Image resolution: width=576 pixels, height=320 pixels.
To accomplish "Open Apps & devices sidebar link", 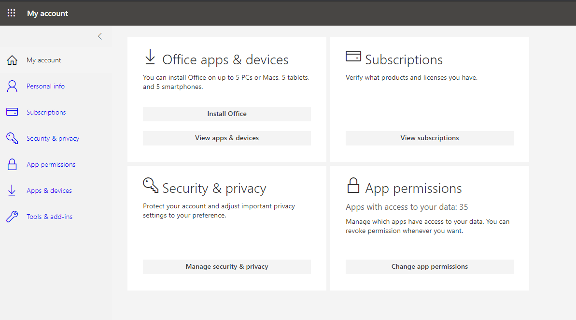I will tap(49, 190).
